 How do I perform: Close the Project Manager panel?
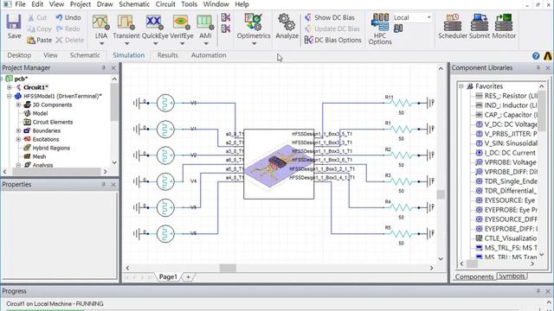(113, 67)
